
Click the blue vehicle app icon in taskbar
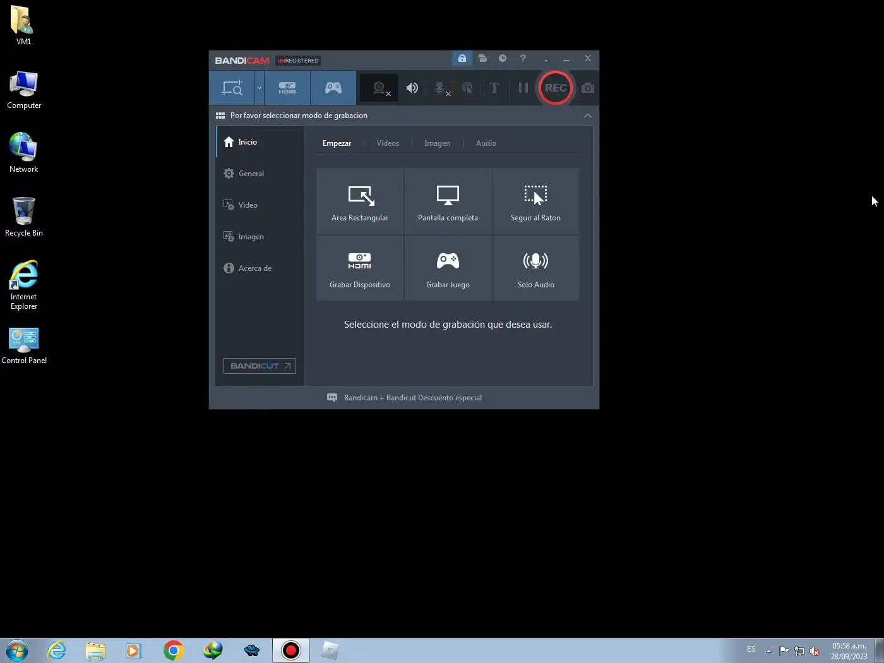(252, 650)
